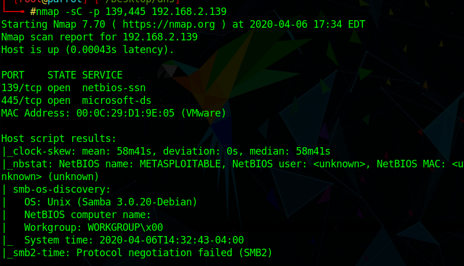The height and width of the screenshot is (266, 464).
Task: Select the WORKGROUP\x00 workgroup value
Action: tap(125, 228)
